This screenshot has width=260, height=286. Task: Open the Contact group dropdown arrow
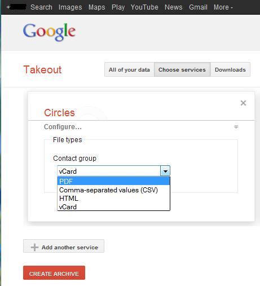tap(165, 171)
